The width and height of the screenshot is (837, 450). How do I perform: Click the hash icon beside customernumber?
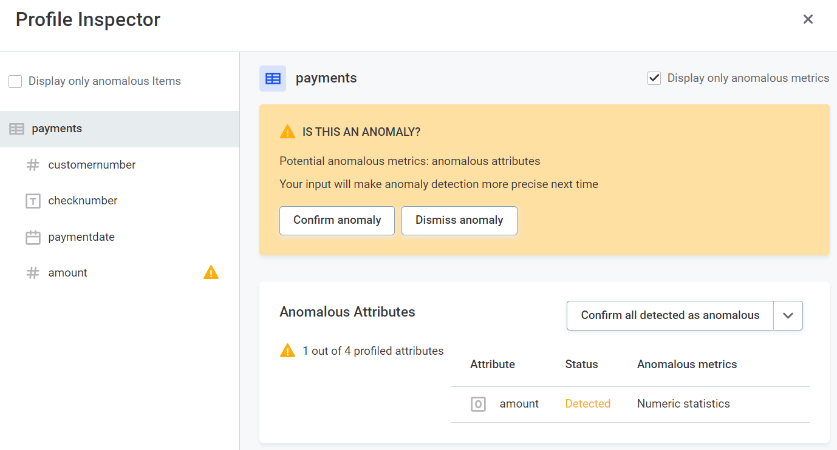33,165
